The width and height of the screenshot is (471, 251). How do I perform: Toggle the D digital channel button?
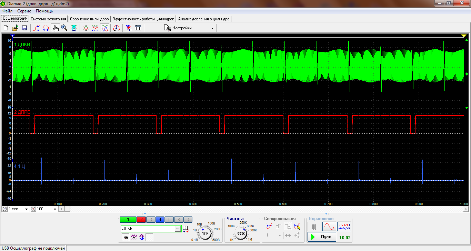click(188, 220)
